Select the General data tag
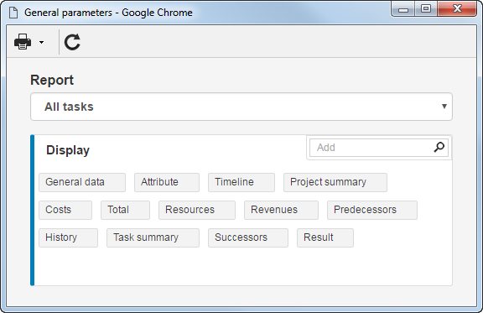The height and width of the screenshot is (313, 483). coord(82,182)
